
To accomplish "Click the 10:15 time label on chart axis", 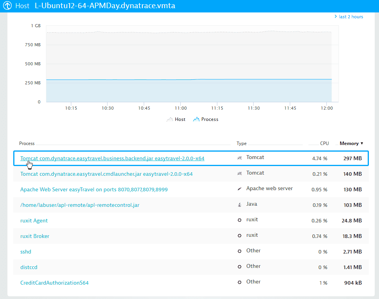I will click(x=71, y=108).
